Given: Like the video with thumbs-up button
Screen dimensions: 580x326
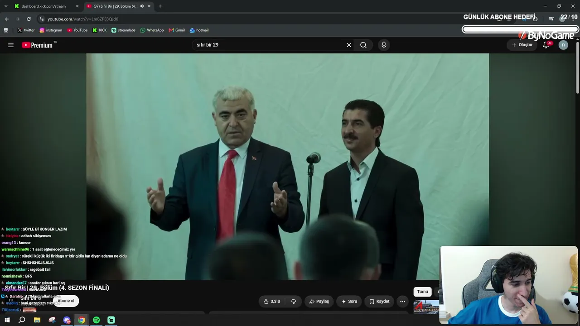Looking at the screenshot, I should click(272, 301).
